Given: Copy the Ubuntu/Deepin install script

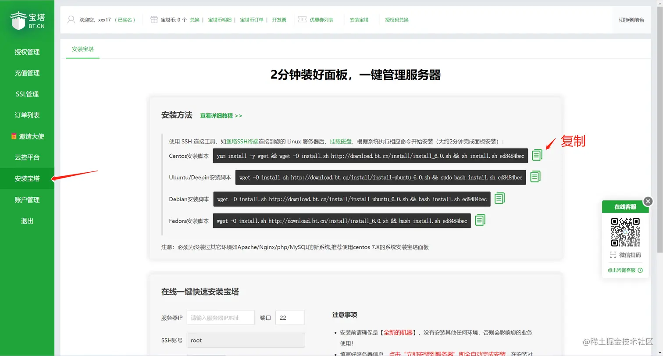Looking at the screenshot, I should [x=535, y=177].
